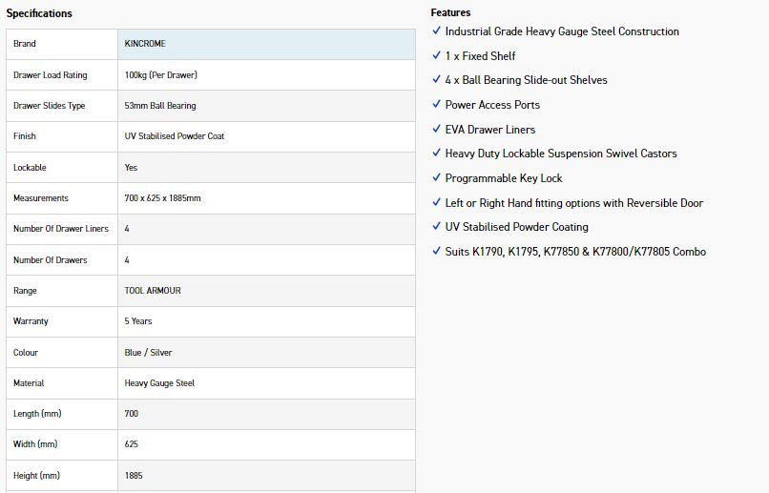769x493 pixels.
Task: Select checkmark icon beside Ball Bearing Slide-out Shelves
Action: pyautogui.click(x=436, y=79)
